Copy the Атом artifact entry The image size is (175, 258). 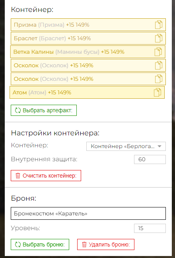pos(157,92)
